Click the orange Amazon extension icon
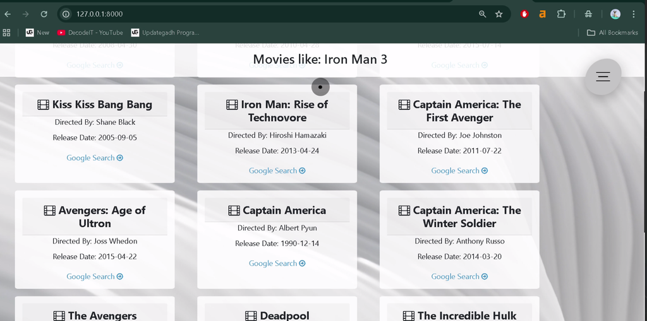The image size is (647, 321). tap(542, 14)
